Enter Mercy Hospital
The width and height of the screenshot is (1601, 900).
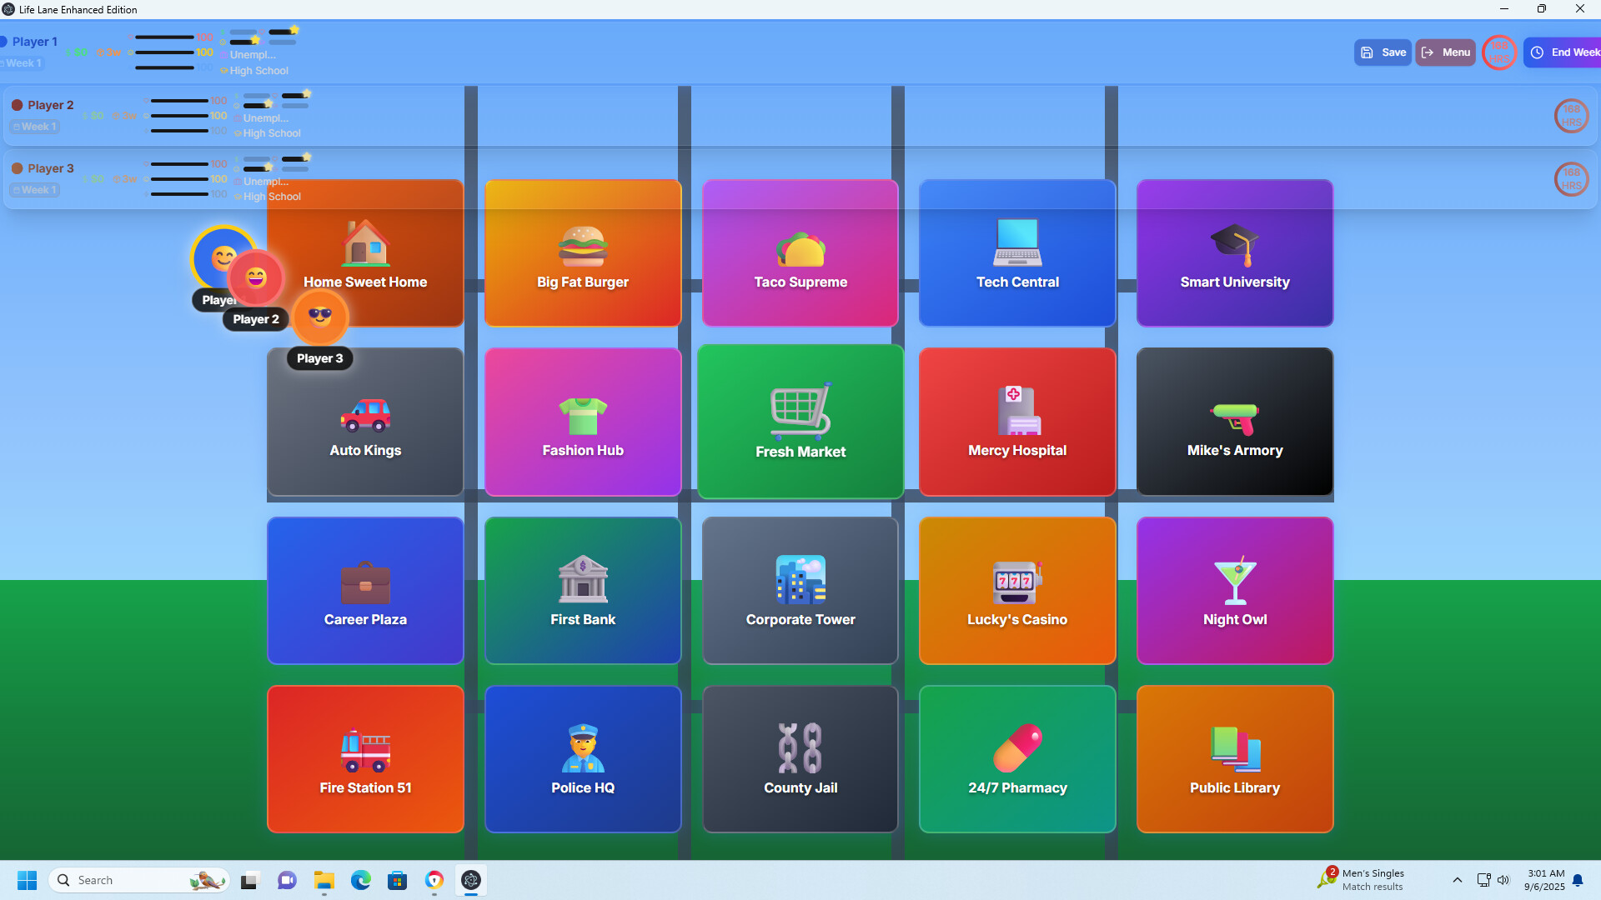pyautogui.click(x=1017, y=421)
